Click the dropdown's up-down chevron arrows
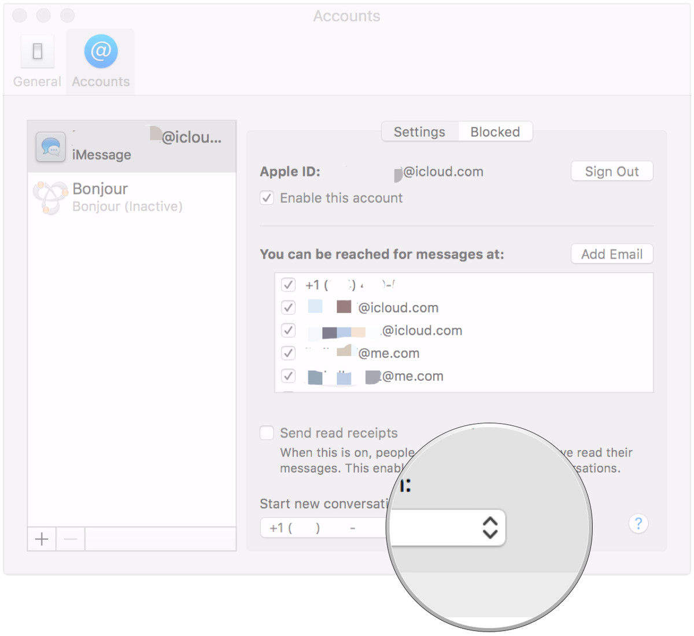This screenshot has height=636, width=694. click(490, 527)
